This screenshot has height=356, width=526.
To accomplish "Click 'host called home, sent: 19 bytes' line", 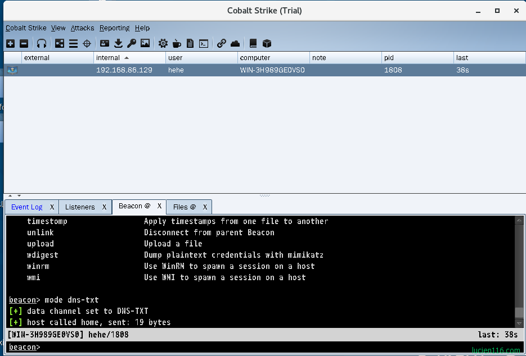I will click(98, 322).
